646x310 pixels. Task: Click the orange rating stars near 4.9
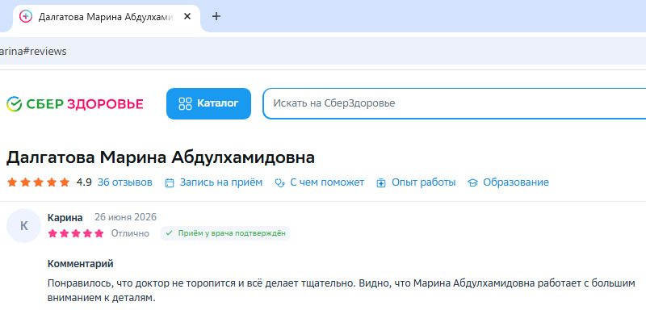(38, 182)
